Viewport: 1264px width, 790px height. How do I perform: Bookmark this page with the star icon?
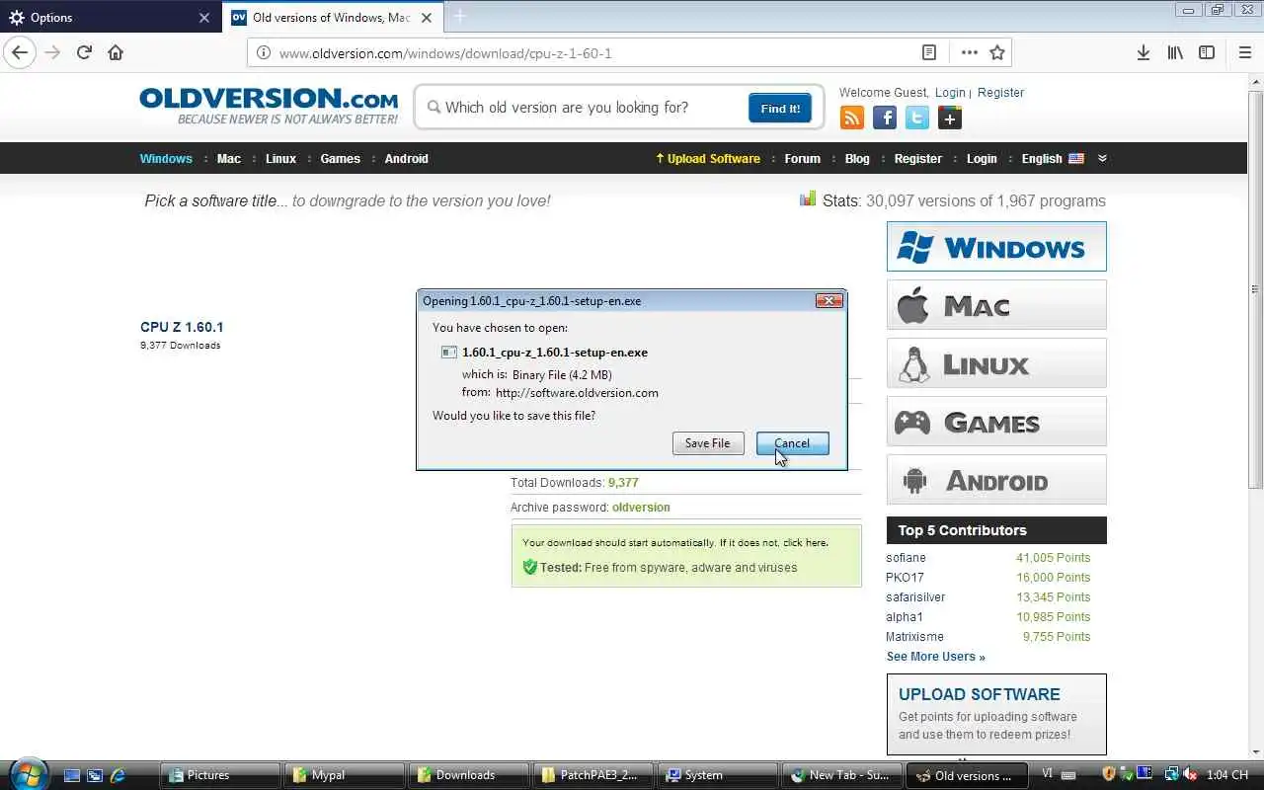click(997, 52)
